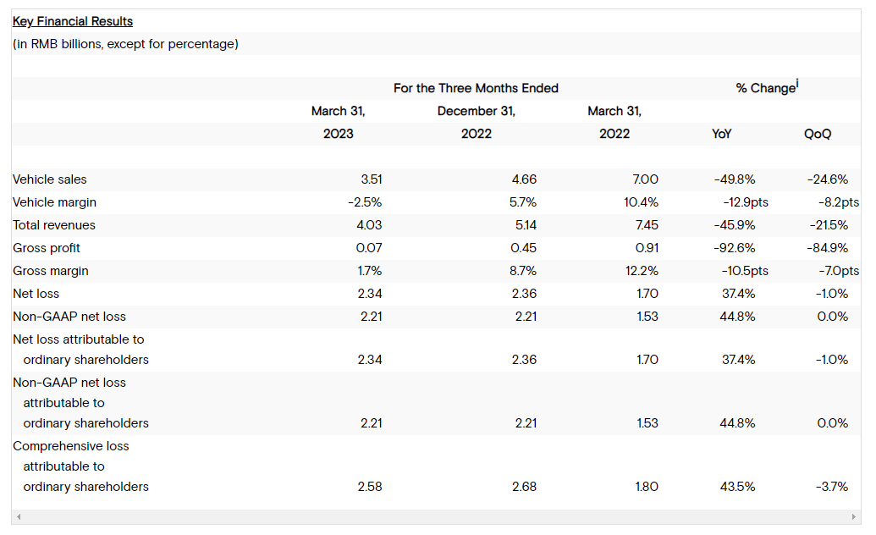The image size is (876, 535).
Task: Click the YoY column header
Action: click(721, 134)
